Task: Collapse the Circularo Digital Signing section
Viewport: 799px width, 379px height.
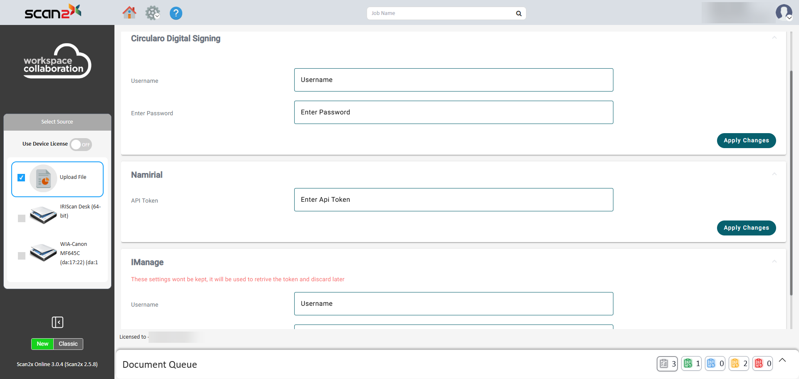Action: pos(774,38)
